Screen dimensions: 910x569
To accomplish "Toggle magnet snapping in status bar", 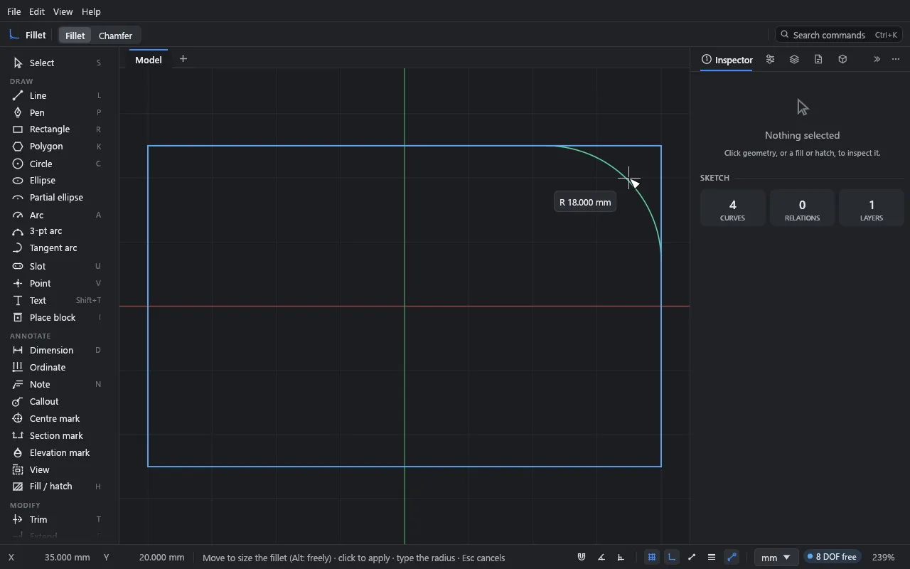I will 582,558.
